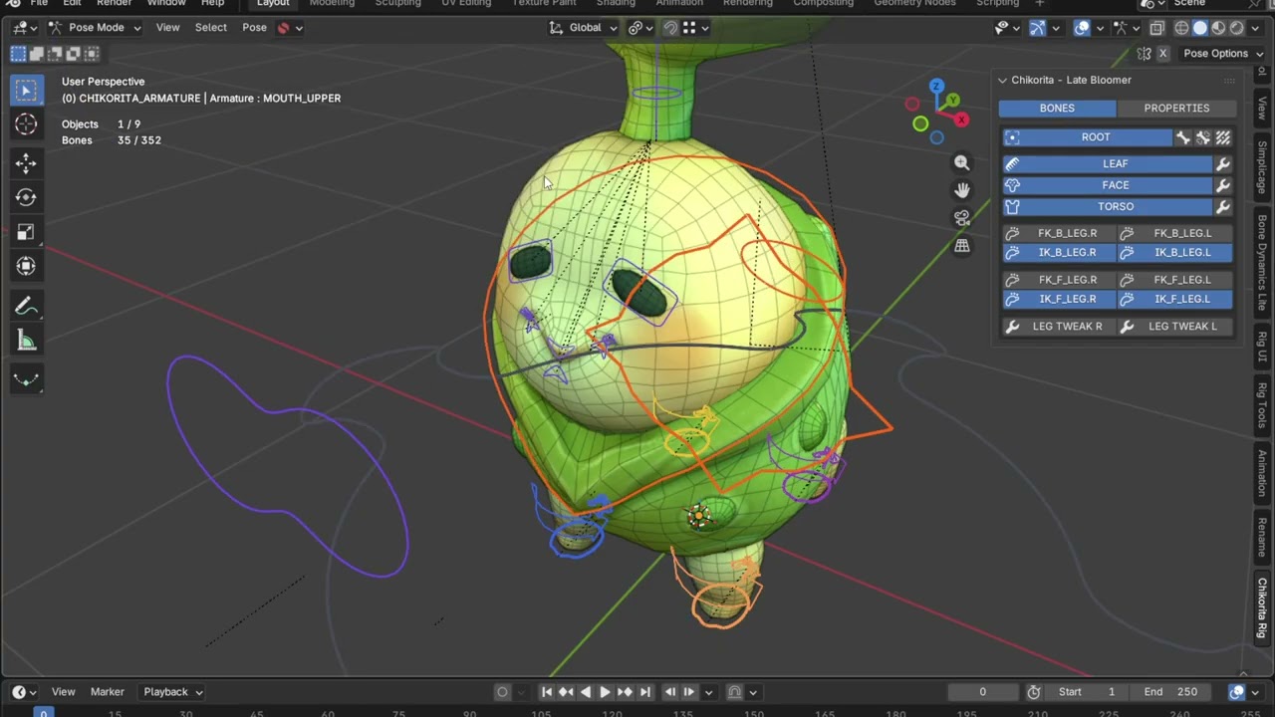Toggle pose X mirror button
Screen dimensions: 1275x717
pos(1162,54)
